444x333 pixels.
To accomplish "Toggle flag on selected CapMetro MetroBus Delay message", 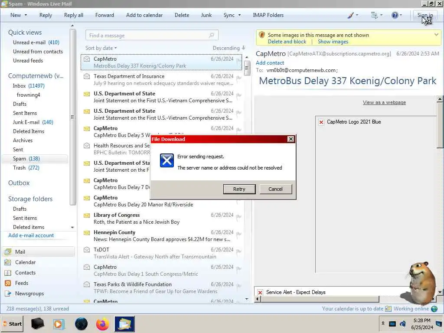I will point(239,61).
